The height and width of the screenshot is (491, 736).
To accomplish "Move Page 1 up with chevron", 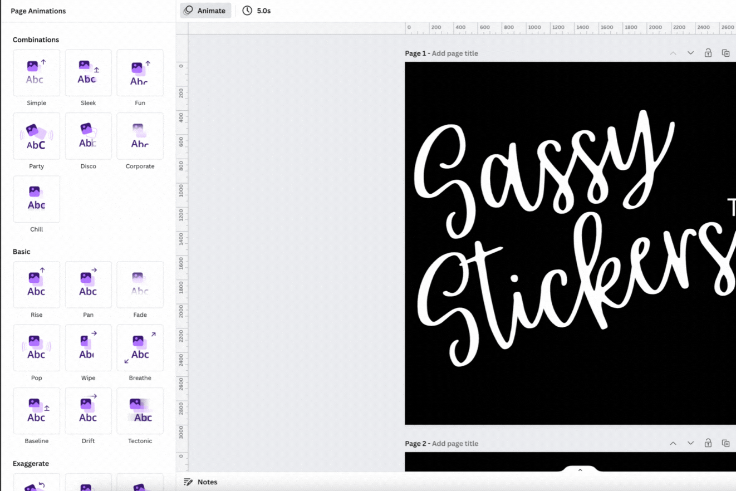I will 673,53.
